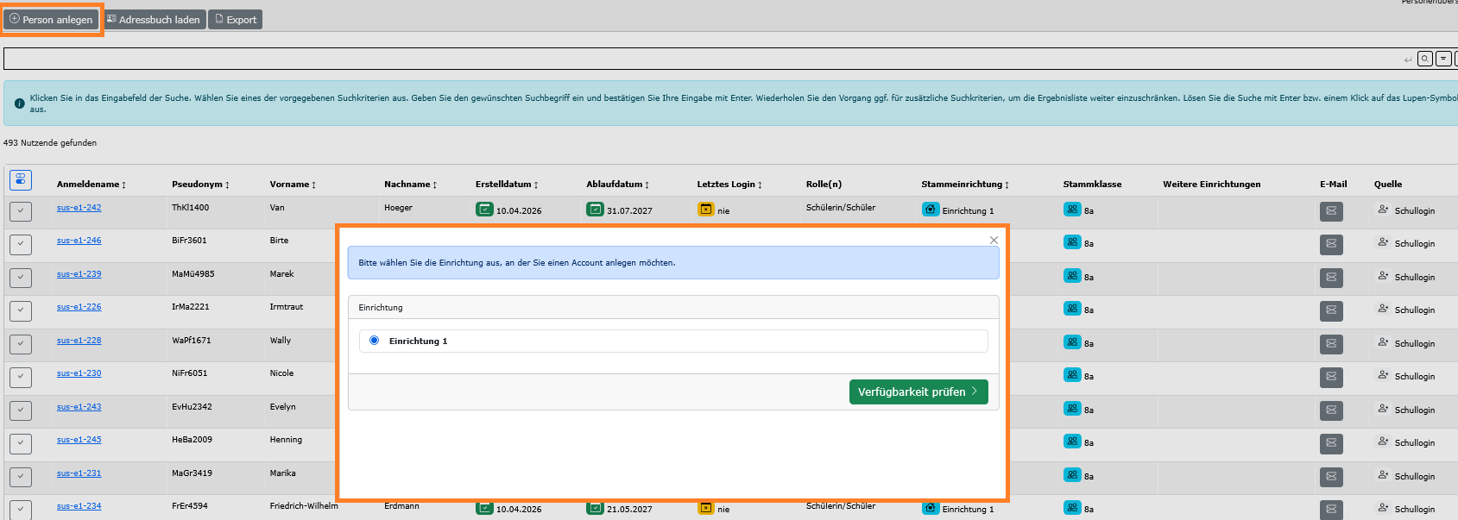Click the email icon for sus-e1-239
This screenshot has width=1458, height=520.
[x=1331, y=278]
